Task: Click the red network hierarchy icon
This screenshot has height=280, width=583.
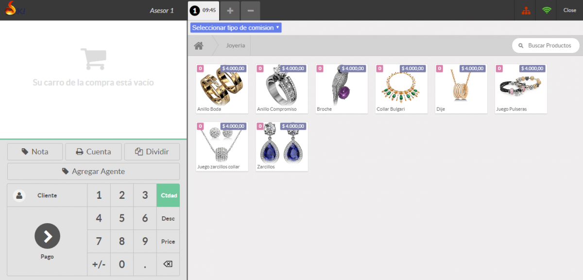Action: 526,10
